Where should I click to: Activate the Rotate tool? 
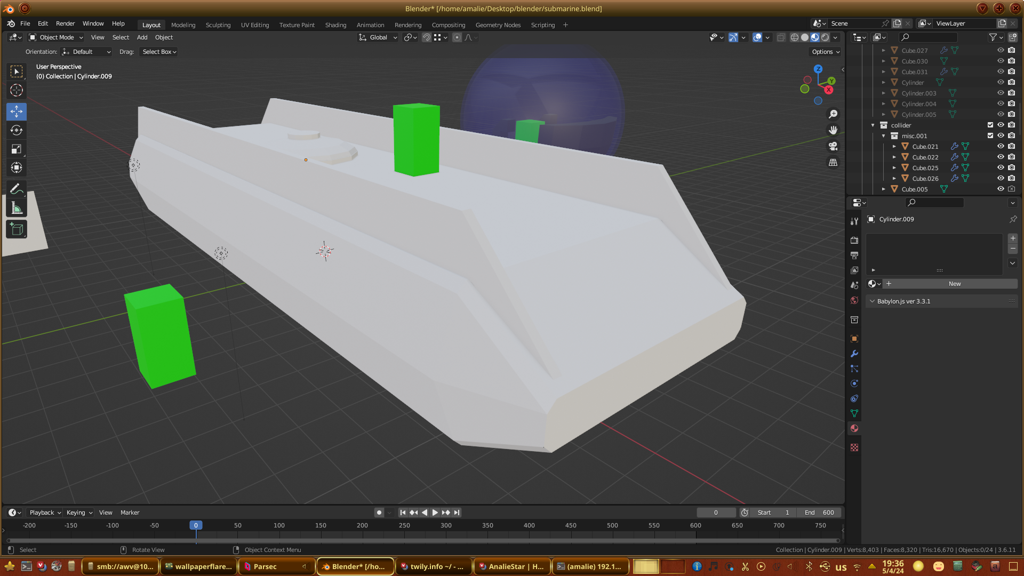(17, 130)
